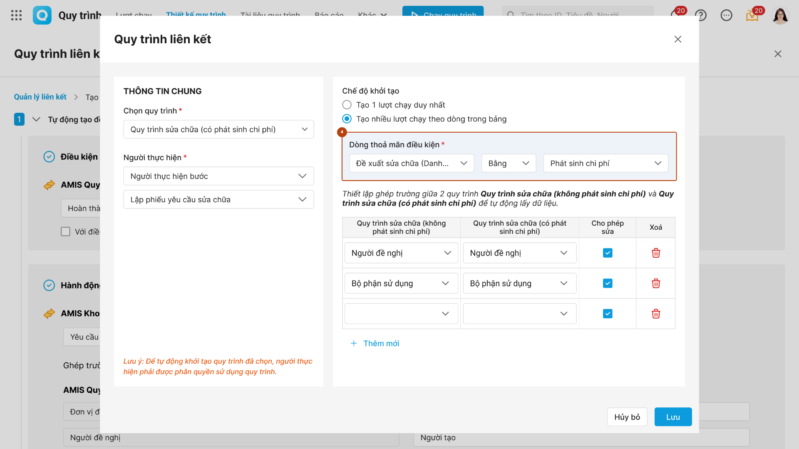Uncheck 'Cho phép sửa' for Bộ phận sử dụng row
This screenshot has height=449, width=799.
(x=608, y=283)
